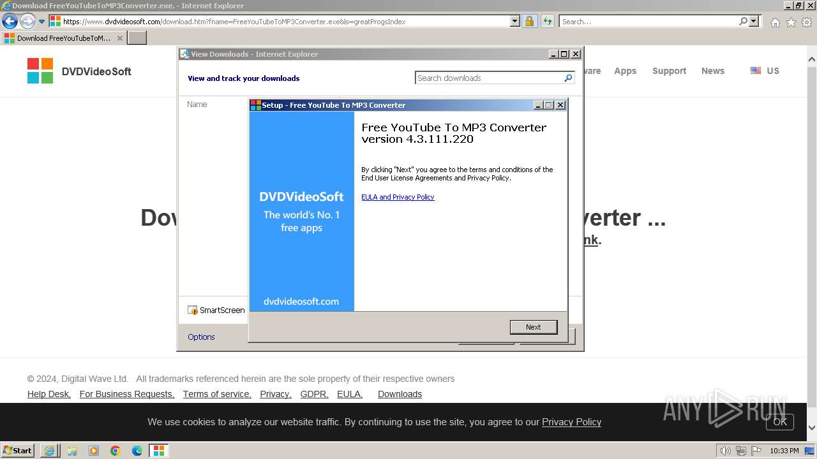Click the Name column header in downloads
The height and width of the screenshot is (459, 817).
pos(197,104)
